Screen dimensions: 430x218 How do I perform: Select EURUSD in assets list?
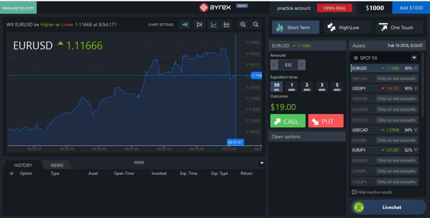(385, 68)
